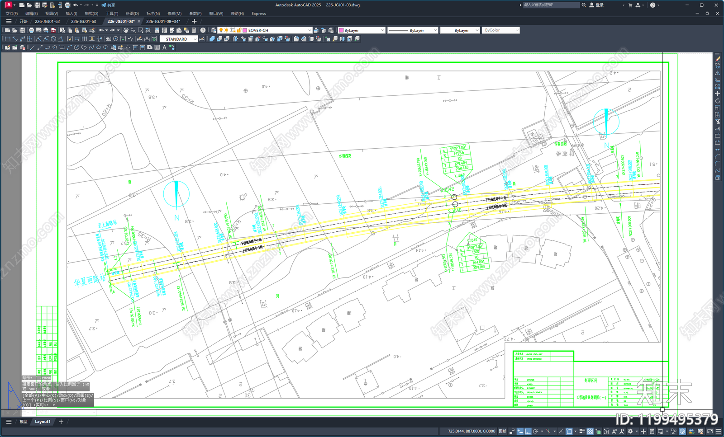Click the keyword search input field
The image size is (724, 437).
click(x=551, y=5)
